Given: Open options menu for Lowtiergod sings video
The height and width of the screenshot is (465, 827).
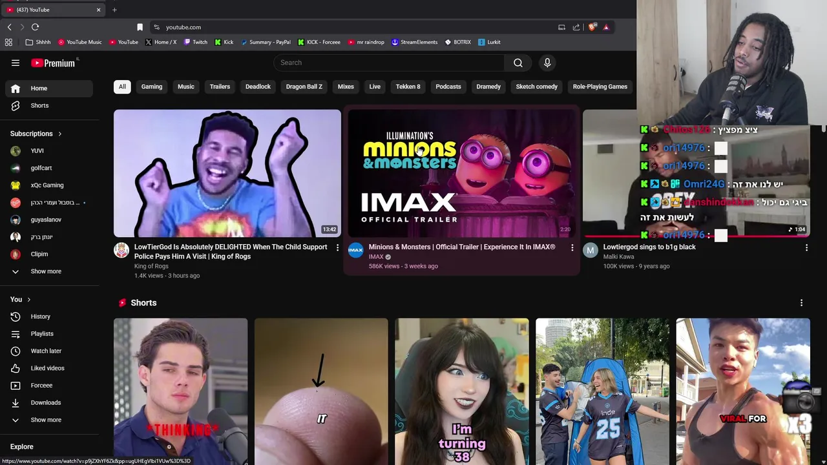Looking at the screenshot, I should tap(806, 247).
